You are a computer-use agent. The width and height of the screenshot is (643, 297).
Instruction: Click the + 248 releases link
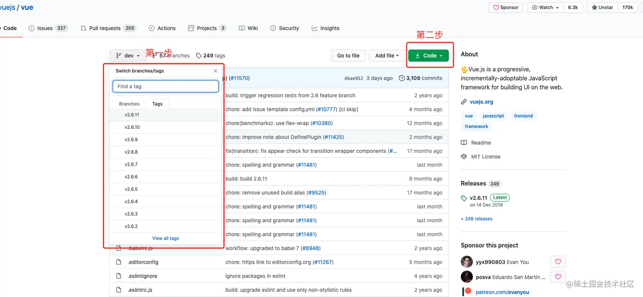[x=477, y=219]
